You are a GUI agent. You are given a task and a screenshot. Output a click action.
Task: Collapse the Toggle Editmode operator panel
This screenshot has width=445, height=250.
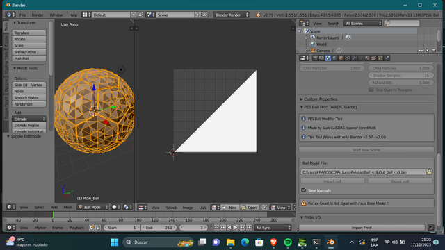click(8, 136)
